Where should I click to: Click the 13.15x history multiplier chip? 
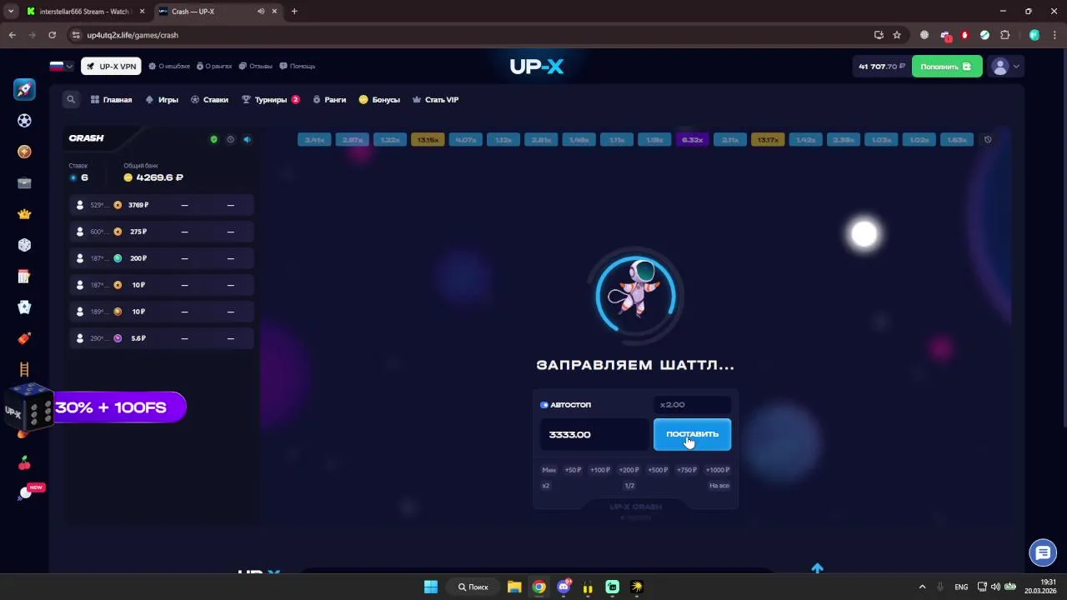(428, 140)
